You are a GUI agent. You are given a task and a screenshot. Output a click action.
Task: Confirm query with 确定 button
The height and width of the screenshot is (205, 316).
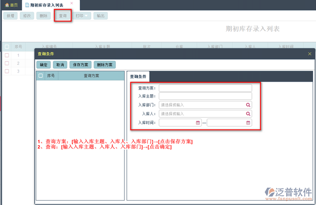click(43, 65)
